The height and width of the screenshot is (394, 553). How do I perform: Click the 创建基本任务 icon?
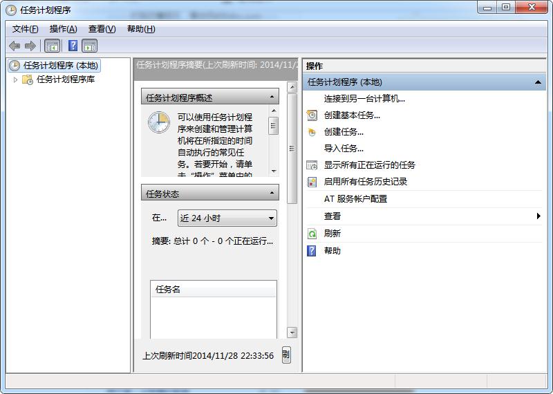tap(312, 115)
